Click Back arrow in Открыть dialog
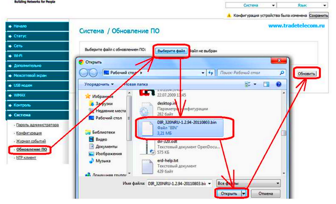Screen dimensions: 336x204 [x=84, y=73]
